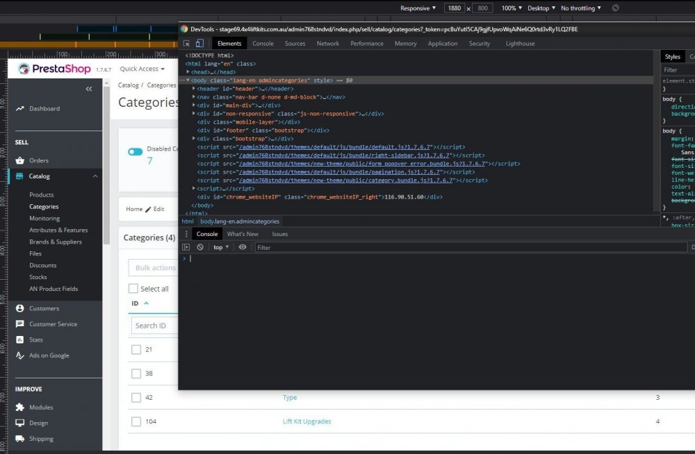Click the Bulk actions button
The height and width of the screenshot is (454, 695).
[154, 267]
